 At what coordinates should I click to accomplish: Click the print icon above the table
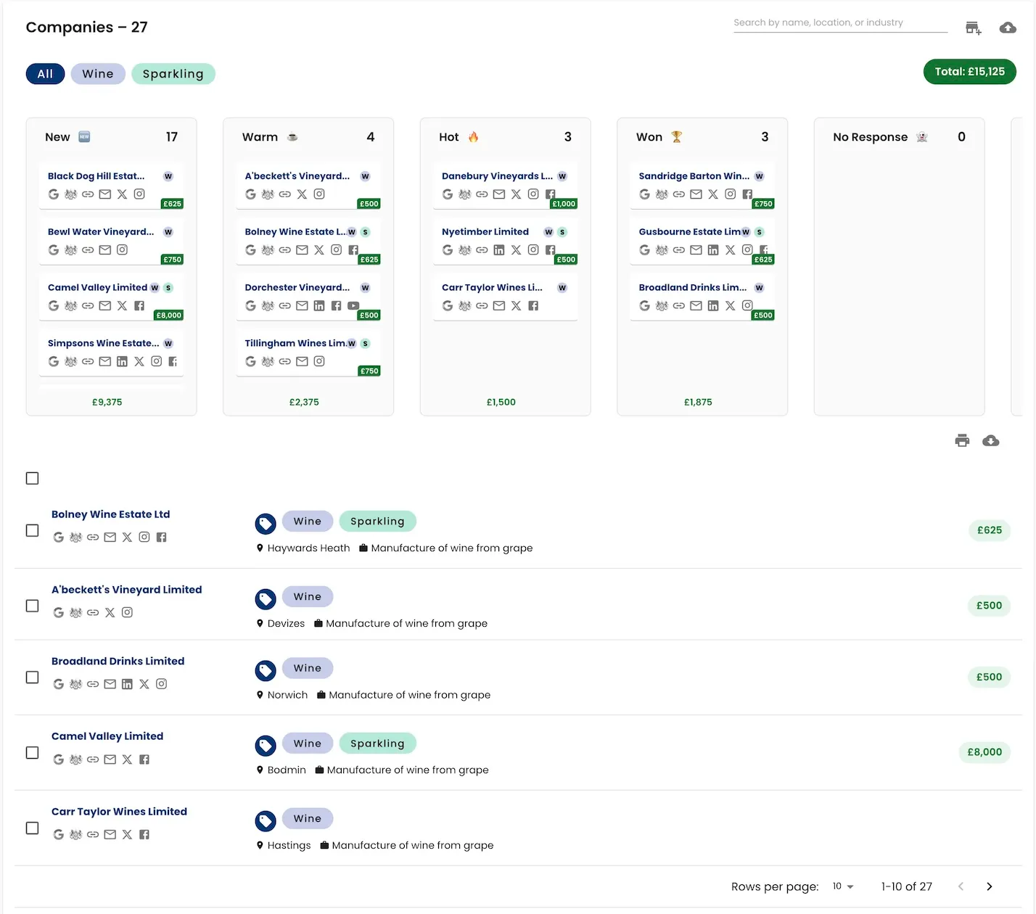point(962,440)
